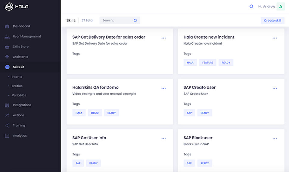Click the Training share icon
This screenshot has width=289, height=172.
tap(7, 126)
